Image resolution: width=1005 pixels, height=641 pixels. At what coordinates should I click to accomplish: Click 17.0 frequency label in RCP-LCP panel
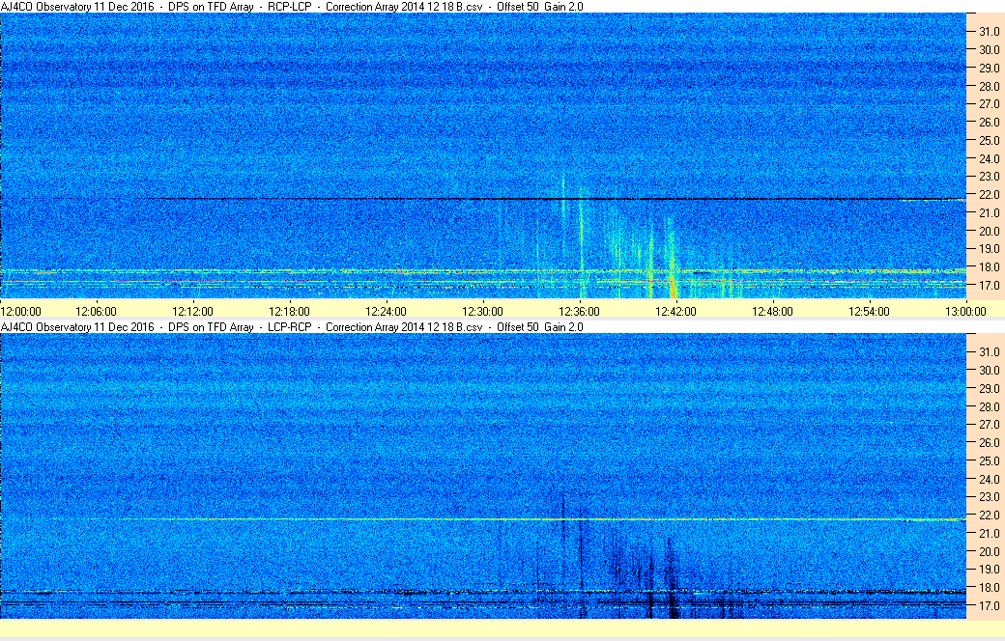tap(989, 285)
